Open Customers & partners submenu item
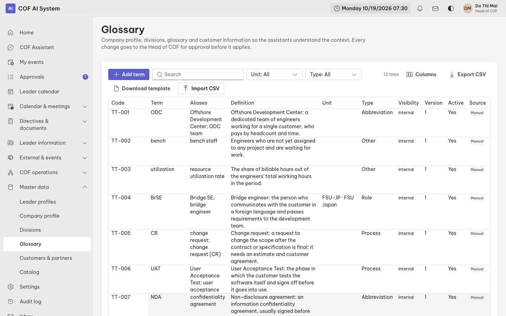 coord(47,258)
